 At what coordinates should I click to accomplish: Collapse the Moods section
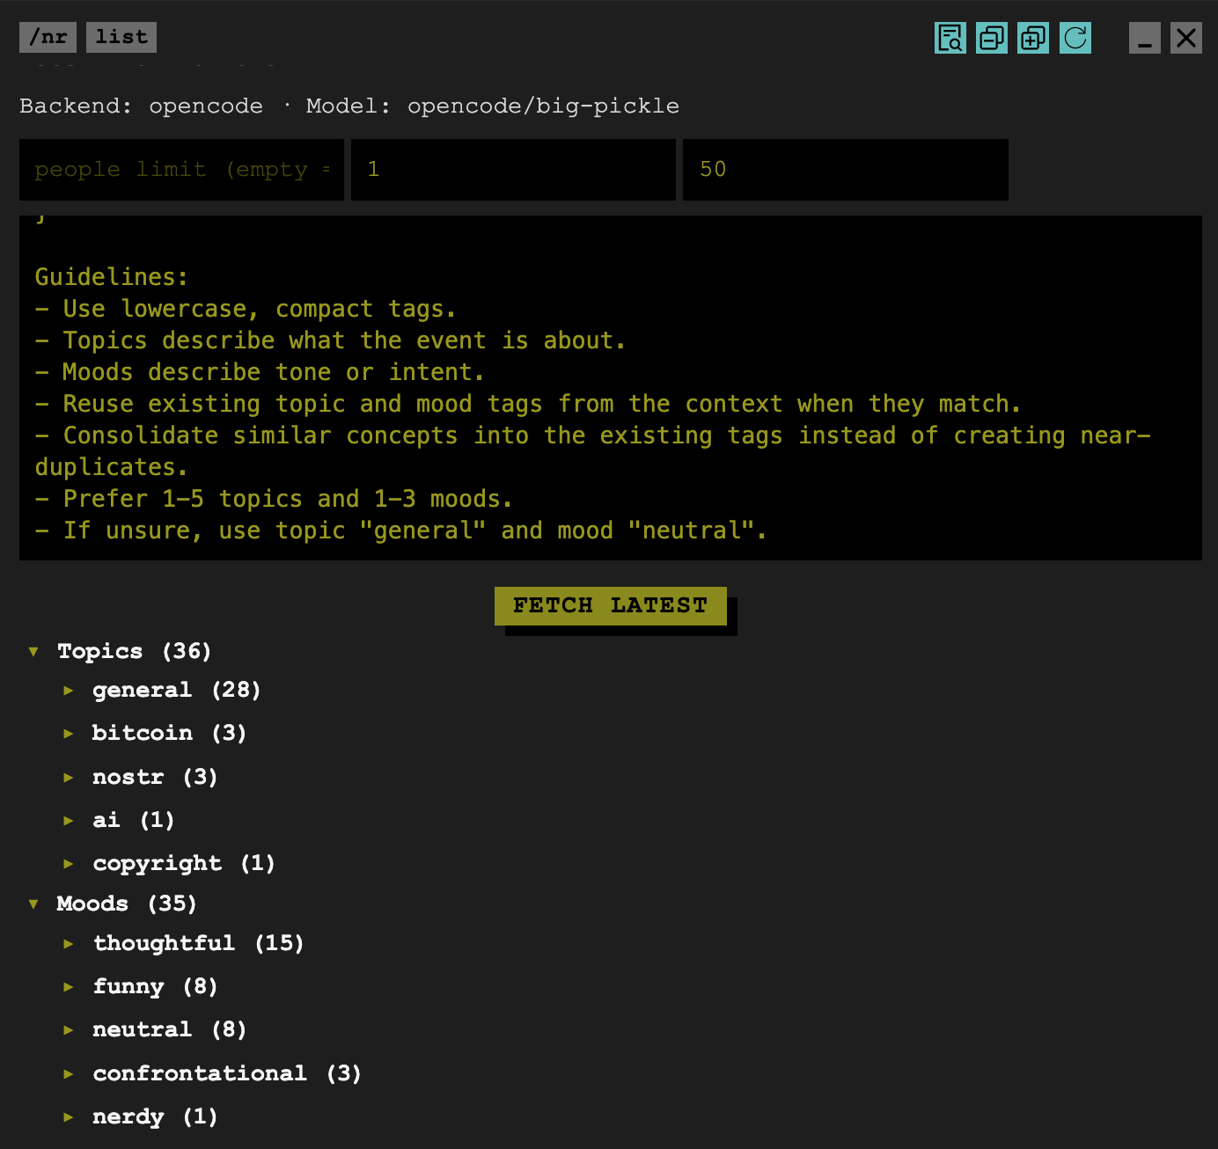pyautogui.click(x=33, y=904)
